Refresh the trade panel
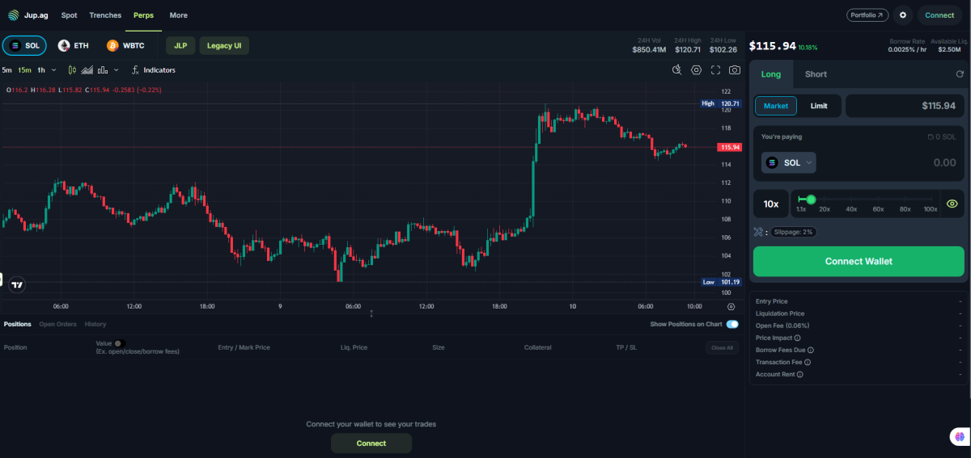This screenshot has height=458, width=971. coord(960,74)
